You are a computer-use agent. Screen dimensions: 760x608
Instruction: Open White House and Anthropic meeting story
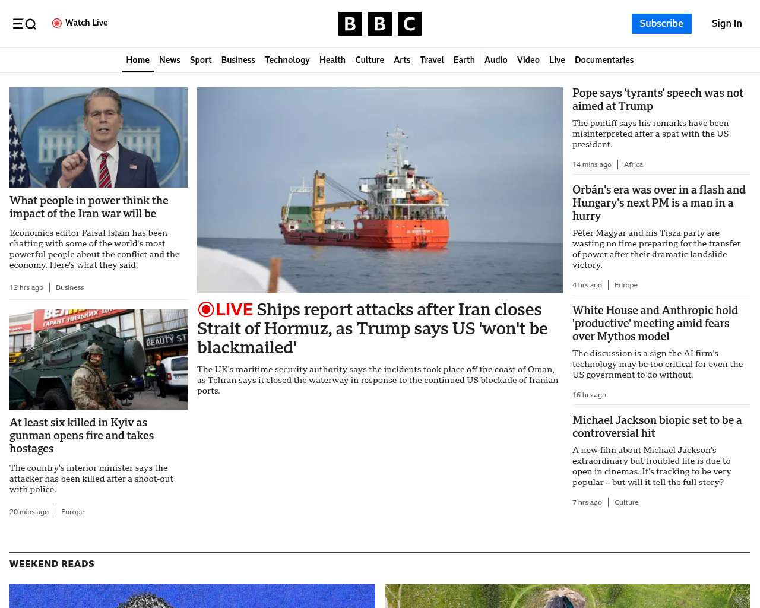[655, 323]
